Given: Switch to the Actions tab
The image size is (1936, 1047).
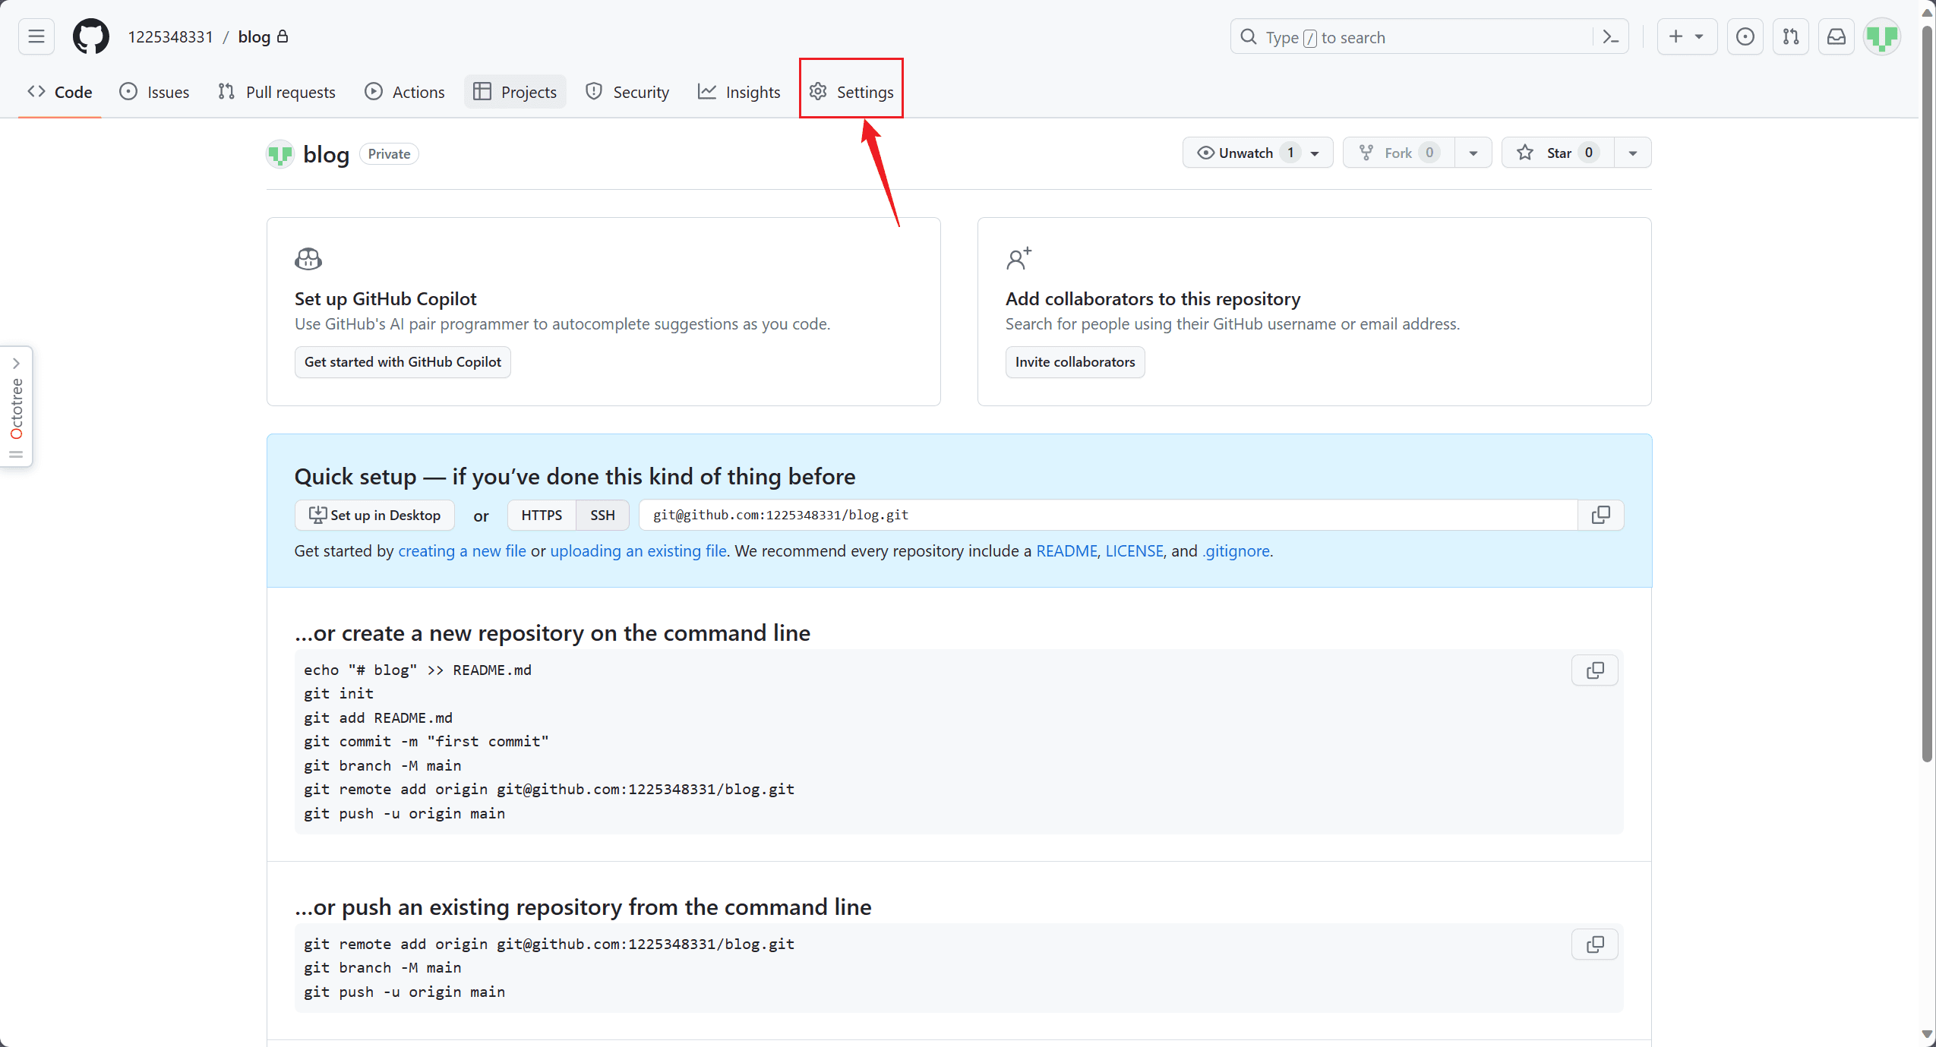Looking at the screenshot, I should tap(404, 92).
